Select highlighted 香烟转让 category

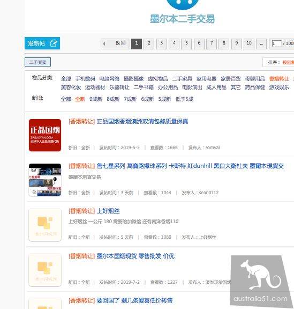(279, 79)
